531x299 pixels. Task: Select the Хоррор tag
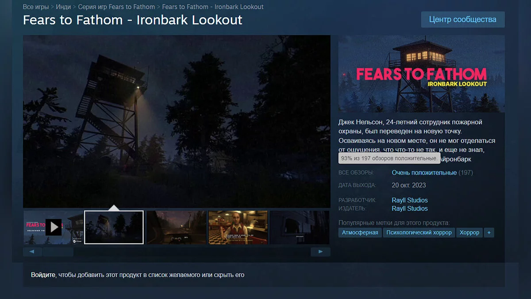pos(469,233)
